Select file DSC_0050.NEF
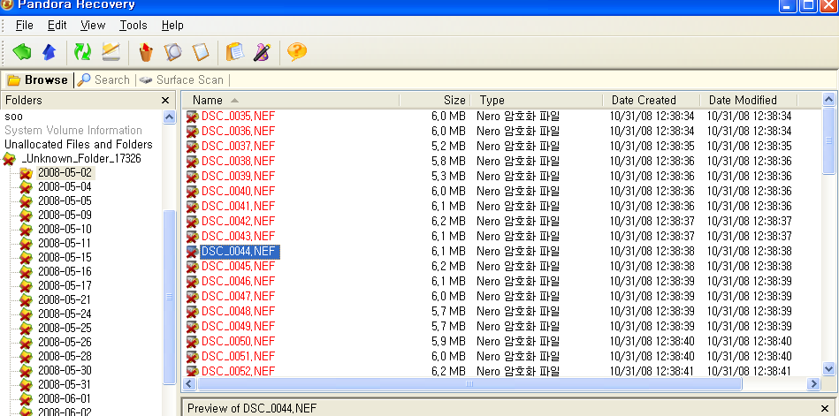 238,341
